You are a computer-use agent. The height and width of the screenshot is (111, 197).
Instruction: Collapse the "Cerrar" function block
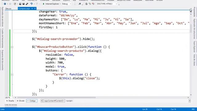(12, 75)
